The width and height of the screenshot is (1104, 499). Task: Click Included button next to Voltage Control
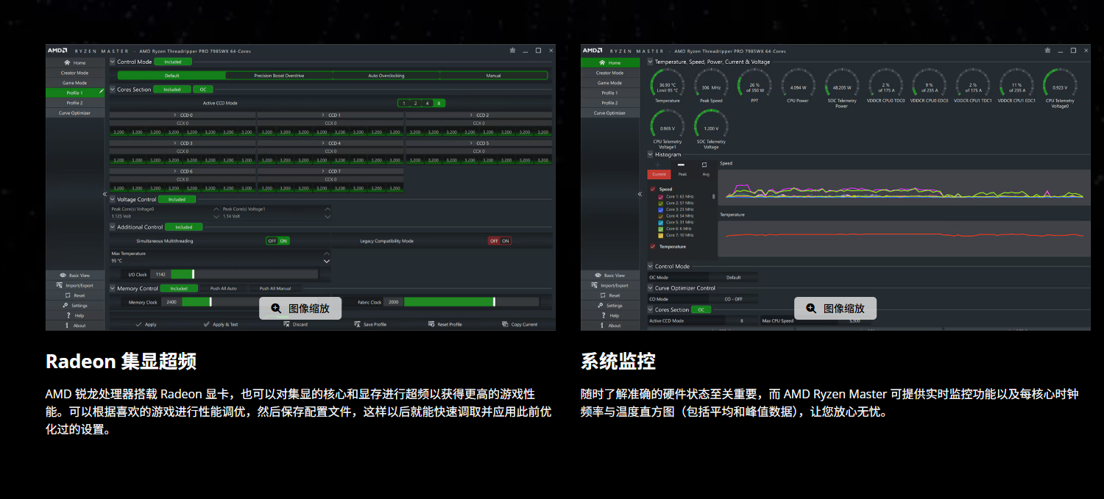[x=177, y=199]
